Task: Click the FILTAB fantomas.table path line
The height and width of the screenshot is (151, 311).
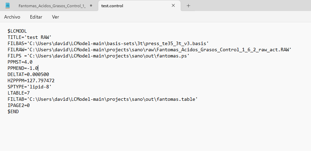Action: click(102, 99)
